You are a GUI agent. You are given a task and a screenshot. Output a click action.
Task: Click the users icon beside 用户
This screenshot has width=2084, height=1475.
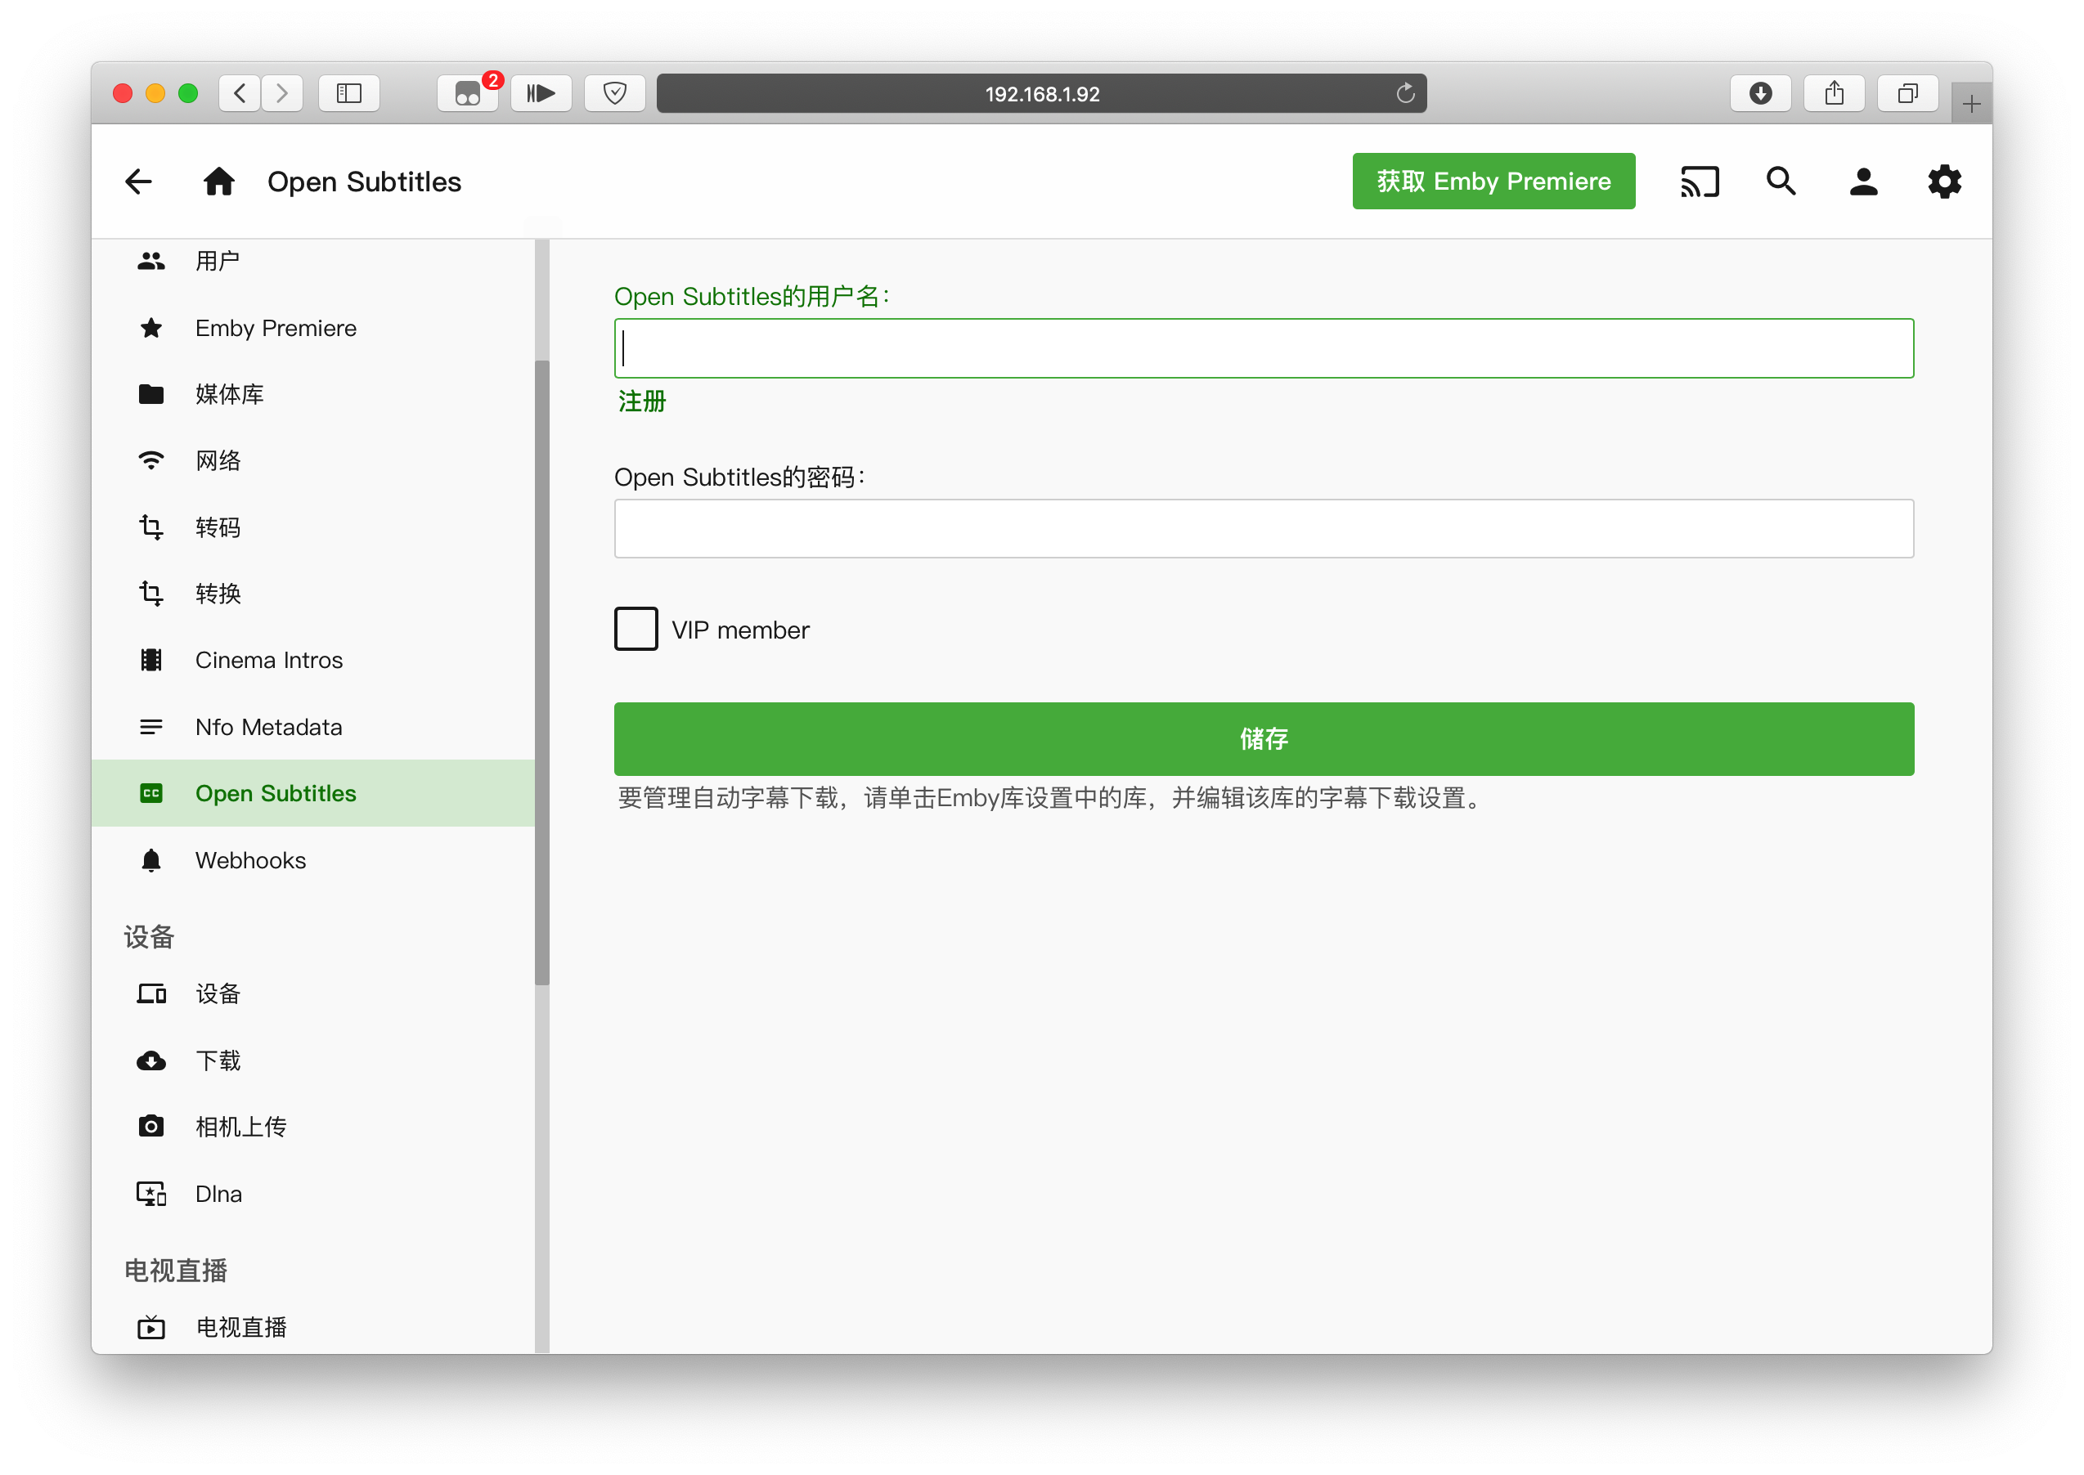click(x=150, y=261)
